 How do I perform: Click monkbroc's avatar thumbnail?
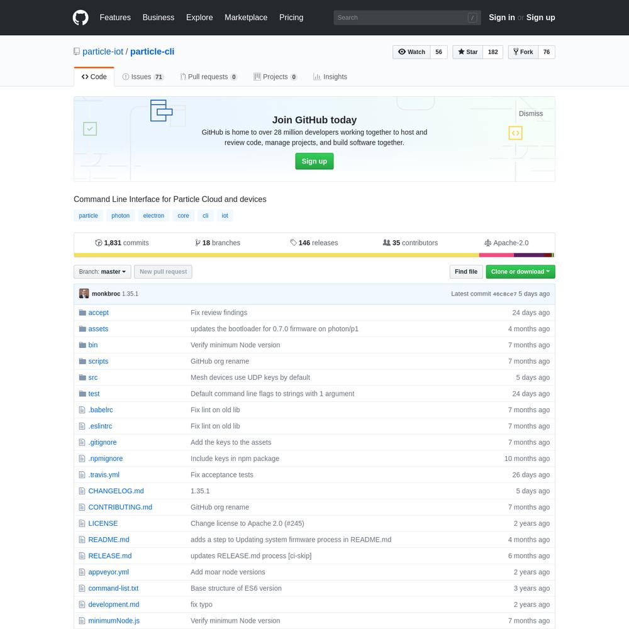pyautogui.click(x=84, y=294)
